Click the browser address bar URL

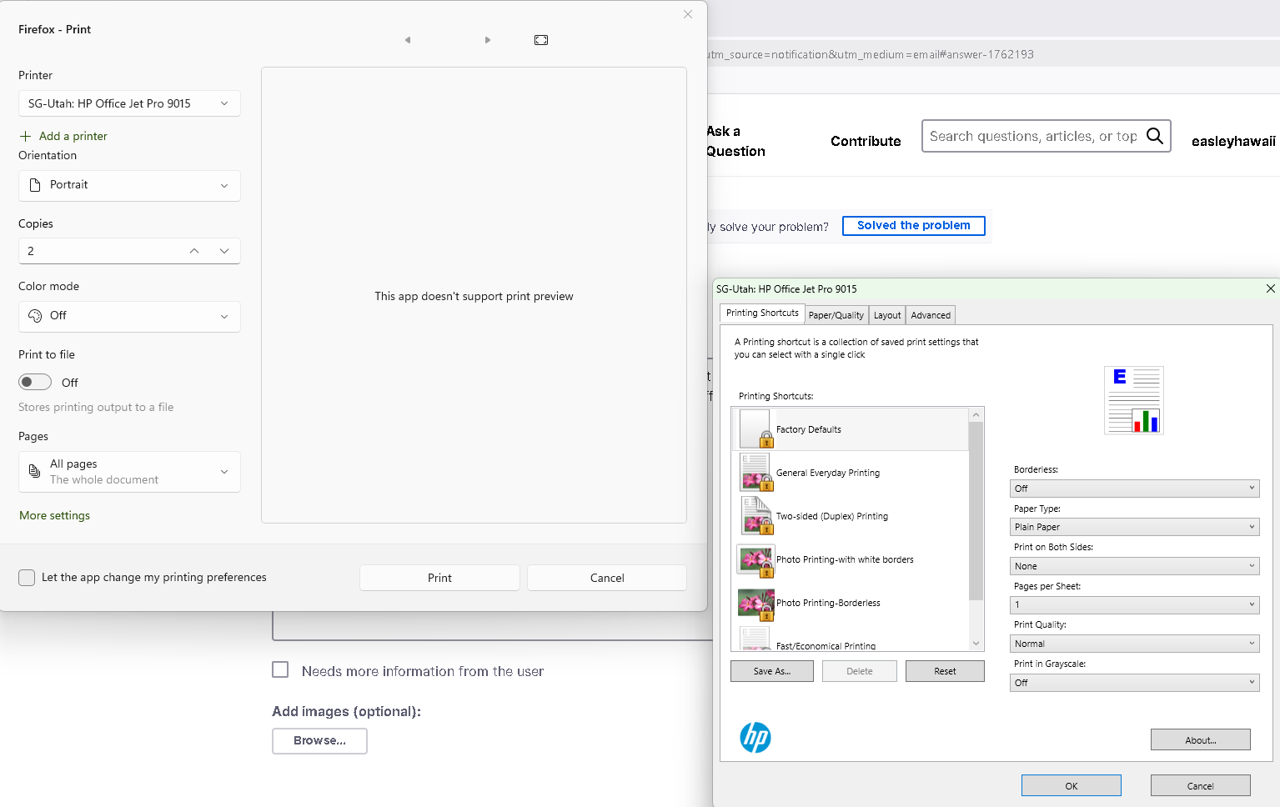pos(871,54)
